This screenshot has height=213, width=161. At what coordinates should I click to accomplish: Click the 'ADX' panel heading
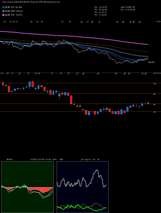[x=62, y=159]
